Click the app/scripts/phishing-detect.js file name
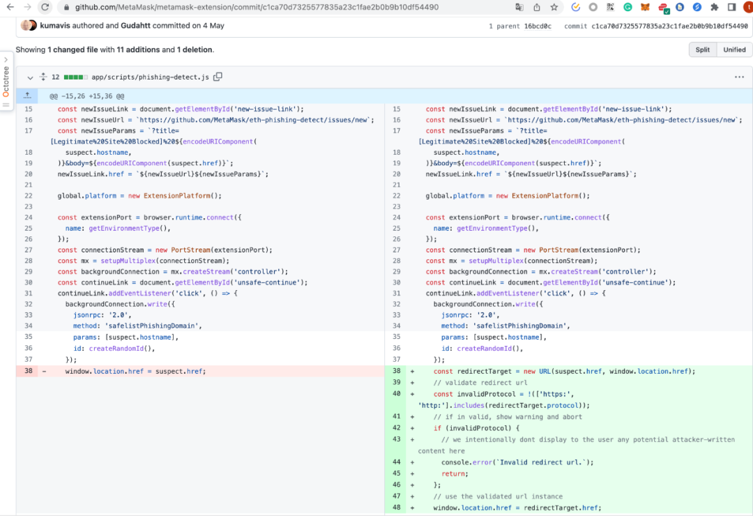753x516 pixels. click(150, 77)
